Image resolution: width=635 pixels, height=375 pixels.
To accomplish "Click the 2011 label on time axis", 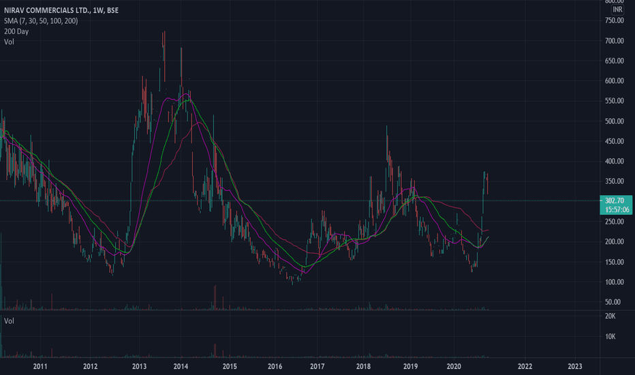I will pos(40,367).
